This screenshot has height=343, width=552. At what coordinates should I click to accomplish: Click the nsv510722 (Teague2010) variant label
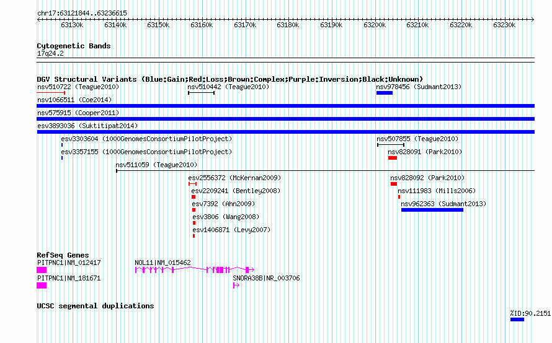point(78,87)
